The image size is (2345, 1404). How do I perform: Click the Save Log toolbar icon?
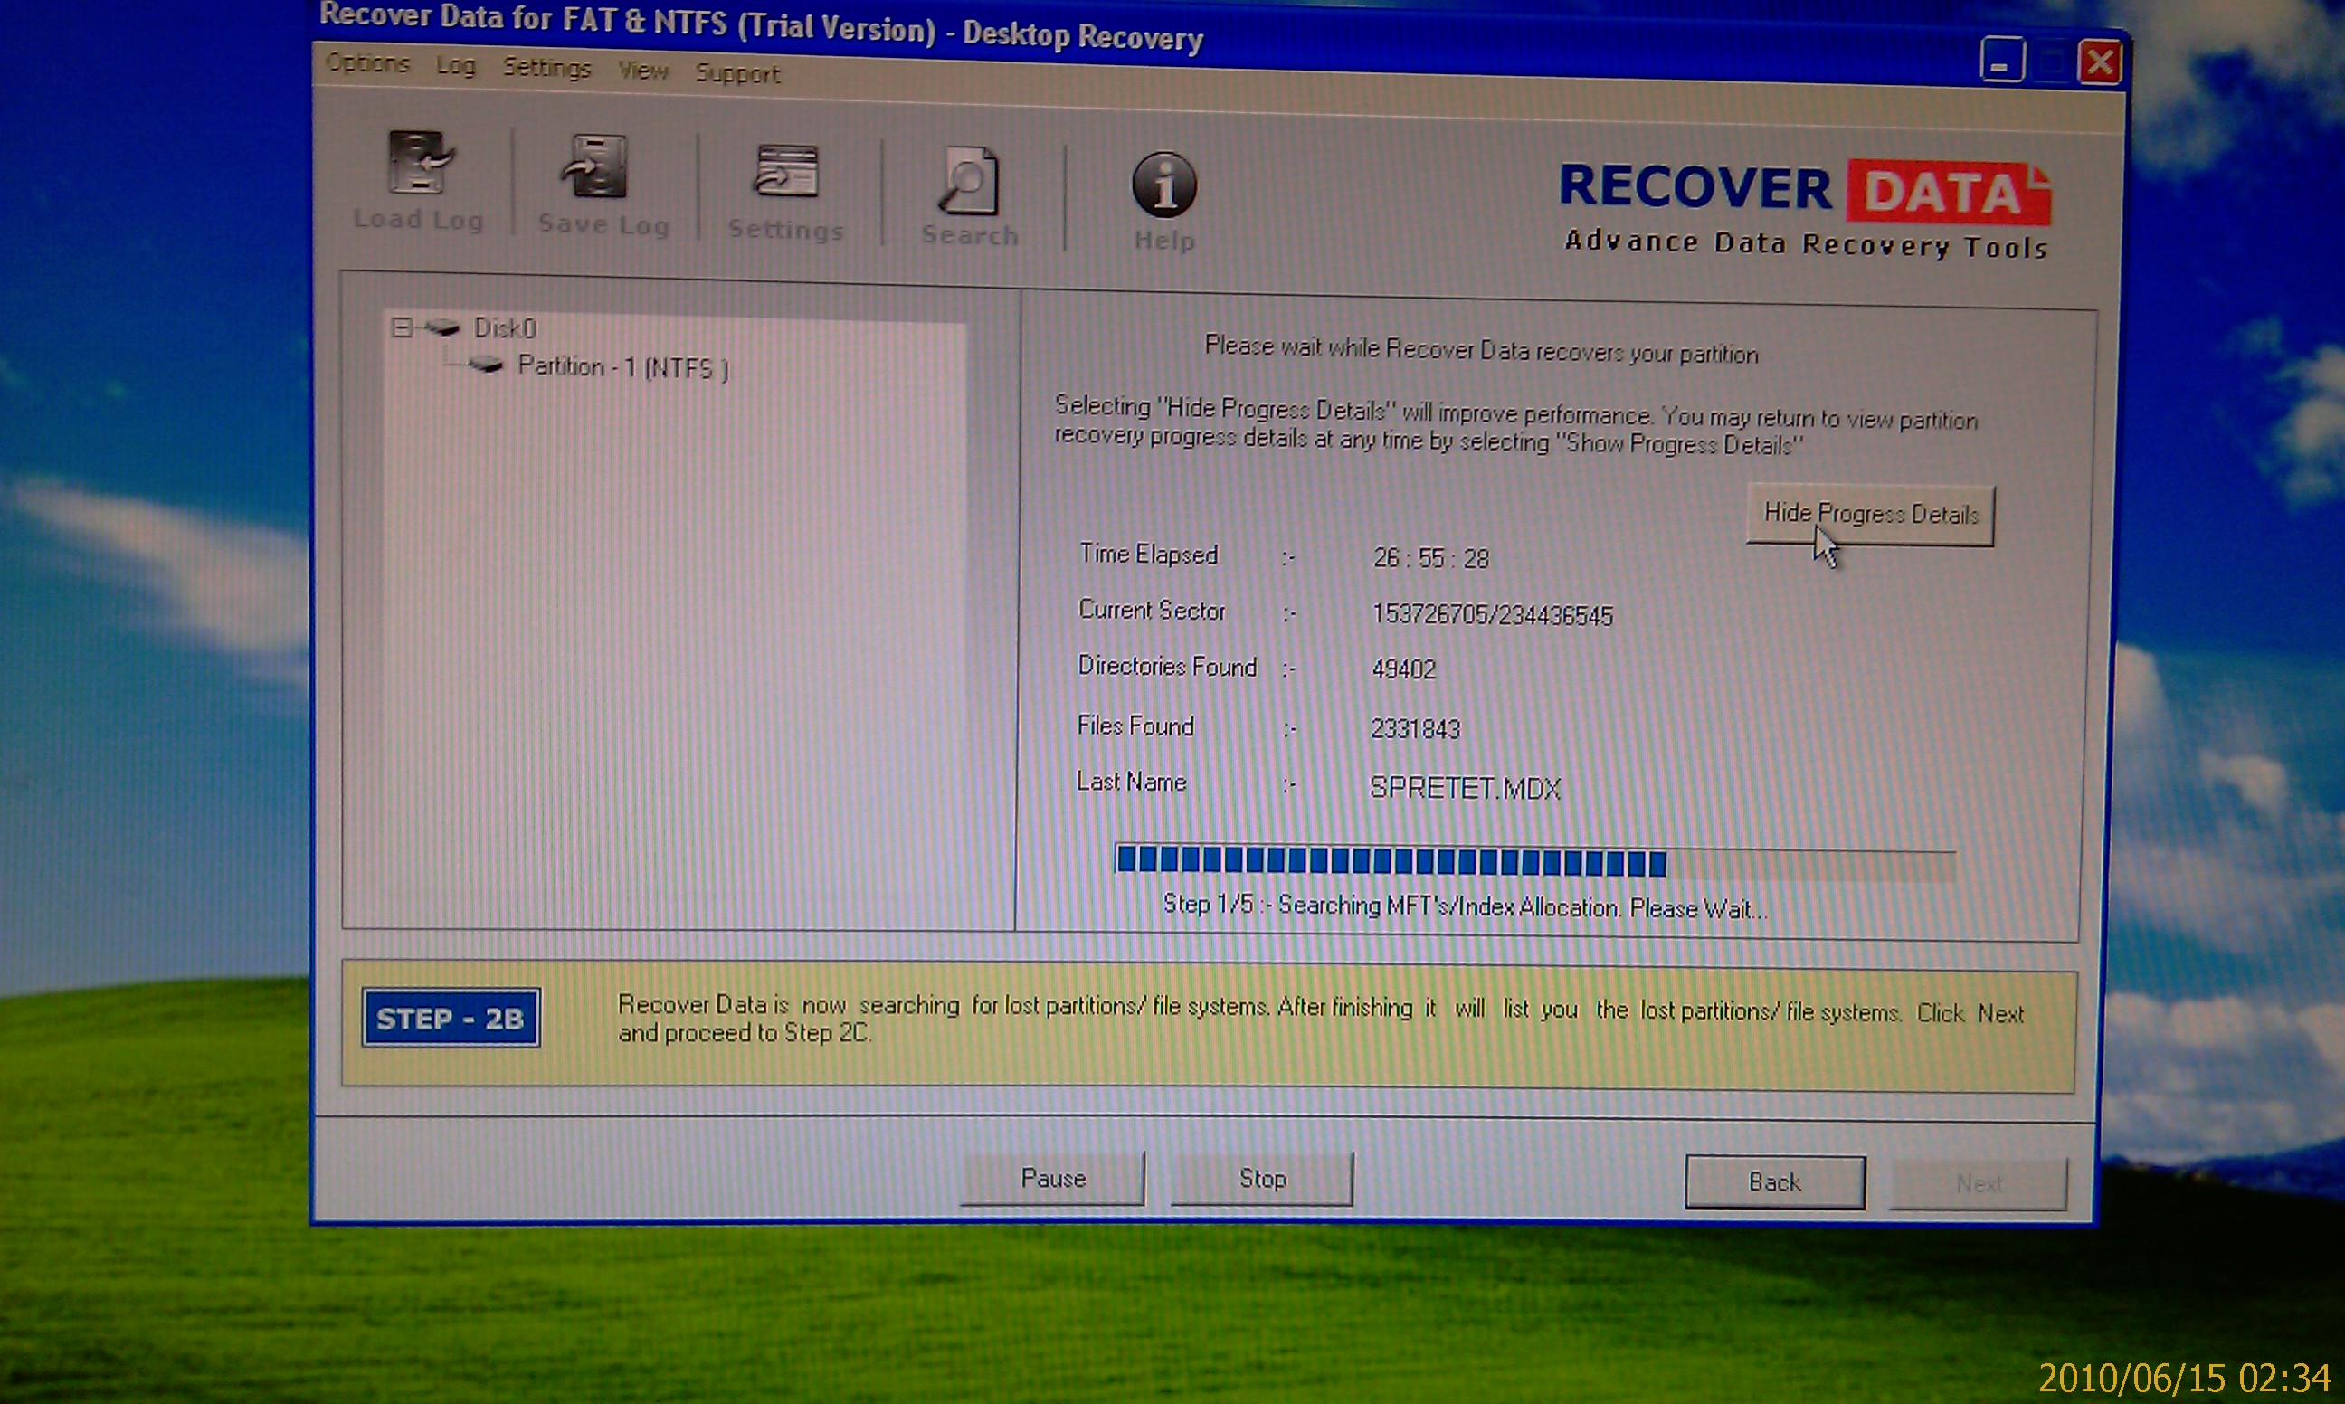pos(594,166)
